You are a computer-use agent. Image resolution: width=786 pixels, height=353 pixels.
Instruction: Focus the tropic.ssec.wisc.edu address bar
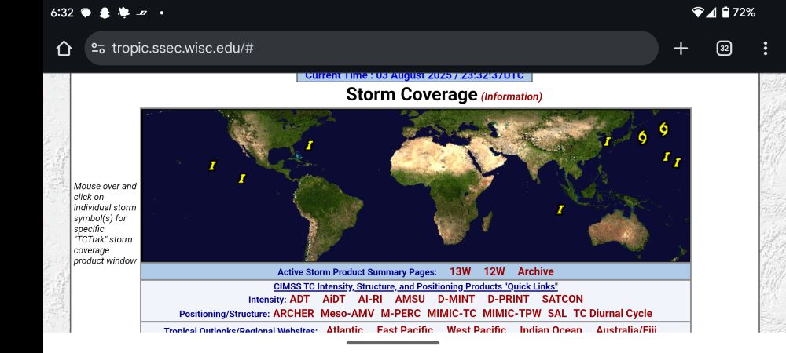(371, 49)
